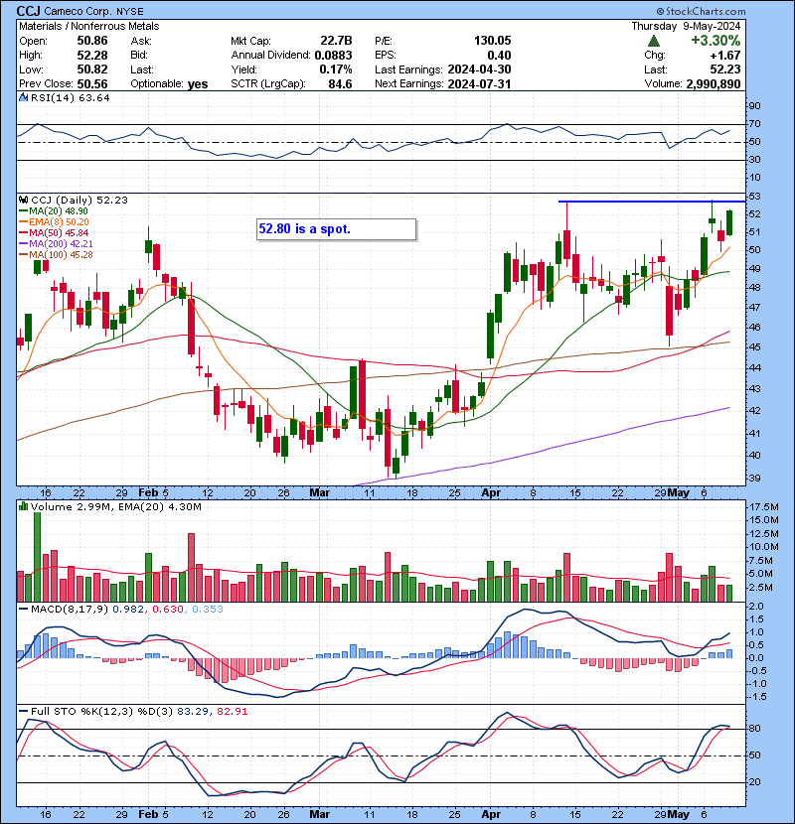Click the volume bars icon
Screen dimensions: 795x824
pos(23,506)
